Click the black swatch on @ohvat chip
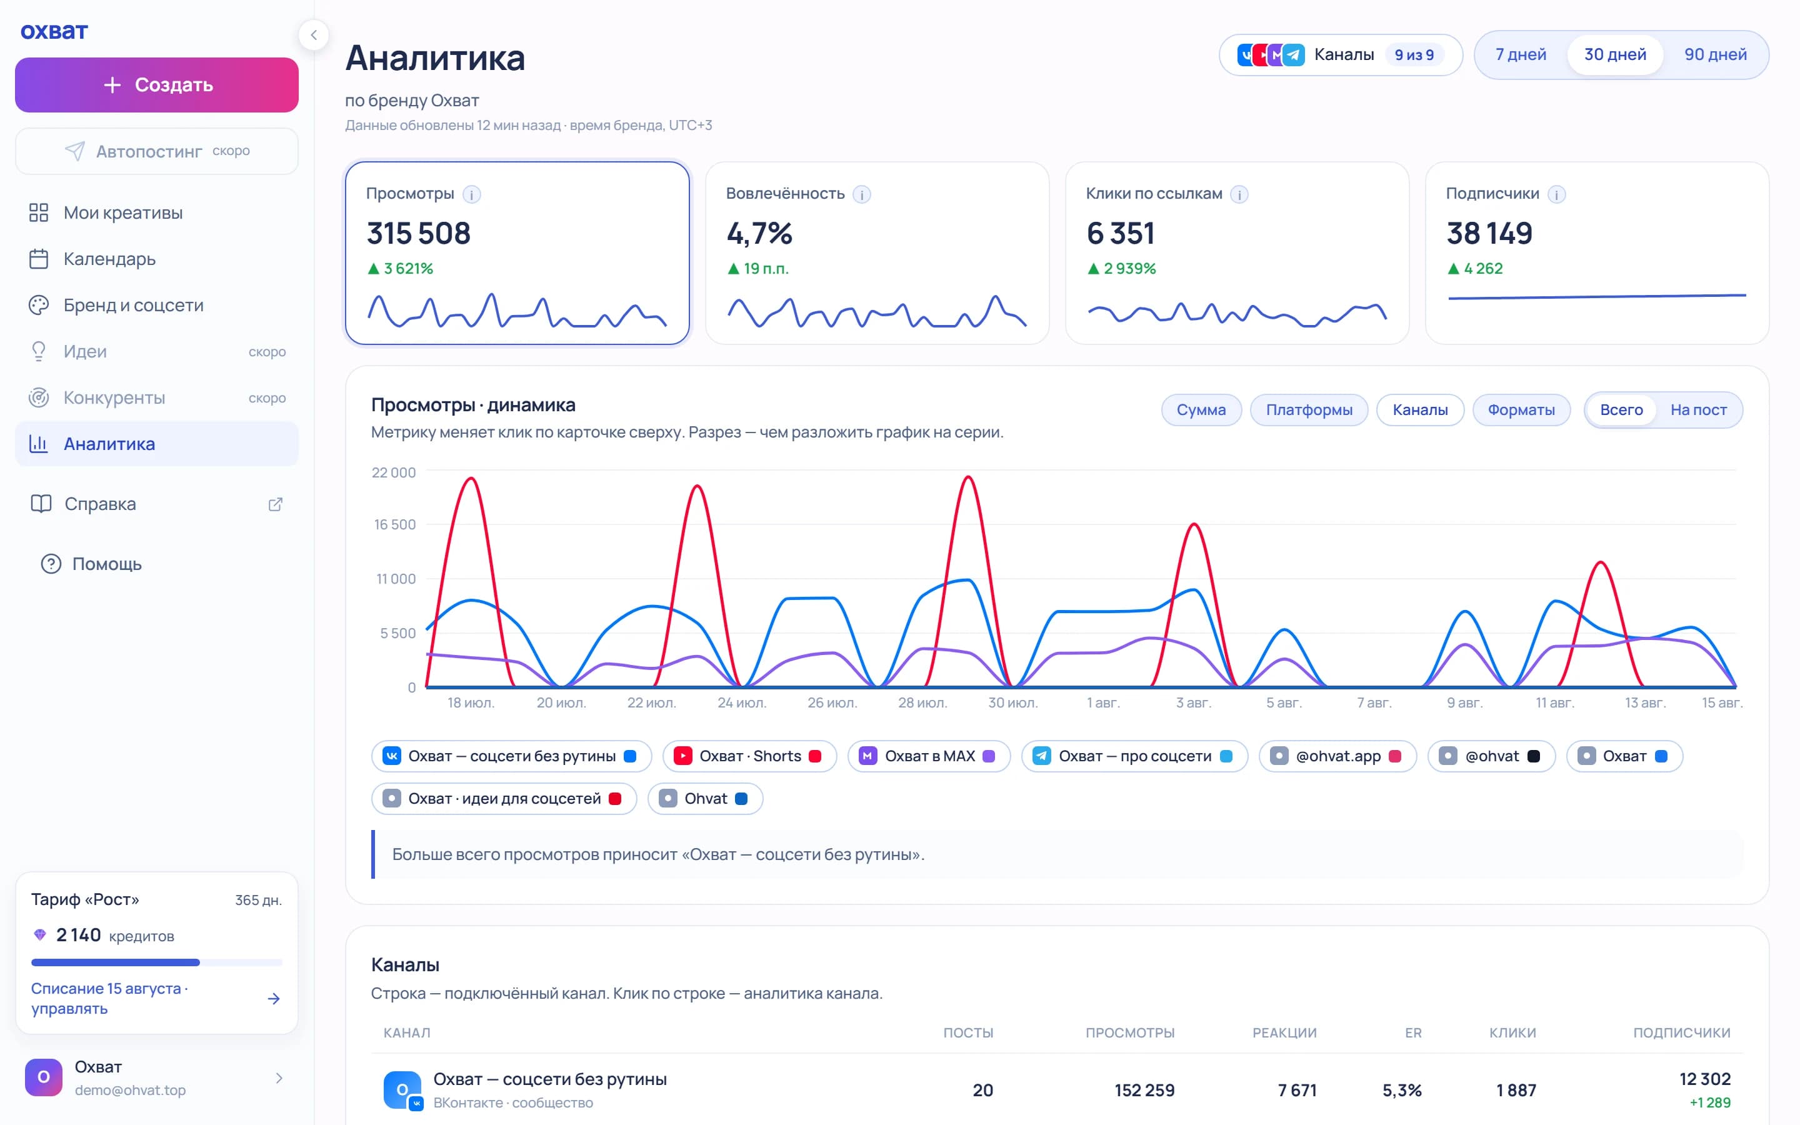Image resolution: width=1800 pixels, height=1125 pixels. pyautogui.click(x=1534, y=756)
